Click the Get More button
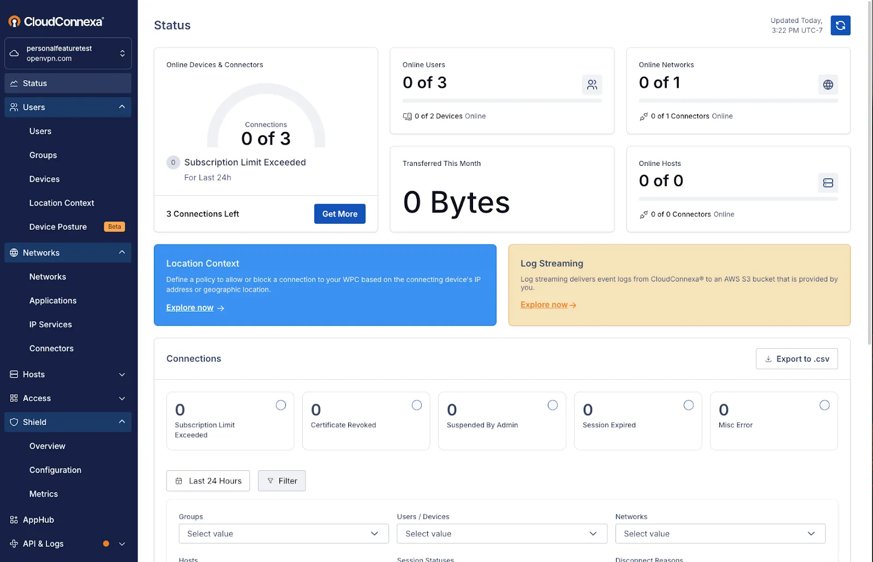 tap(340, 214)
